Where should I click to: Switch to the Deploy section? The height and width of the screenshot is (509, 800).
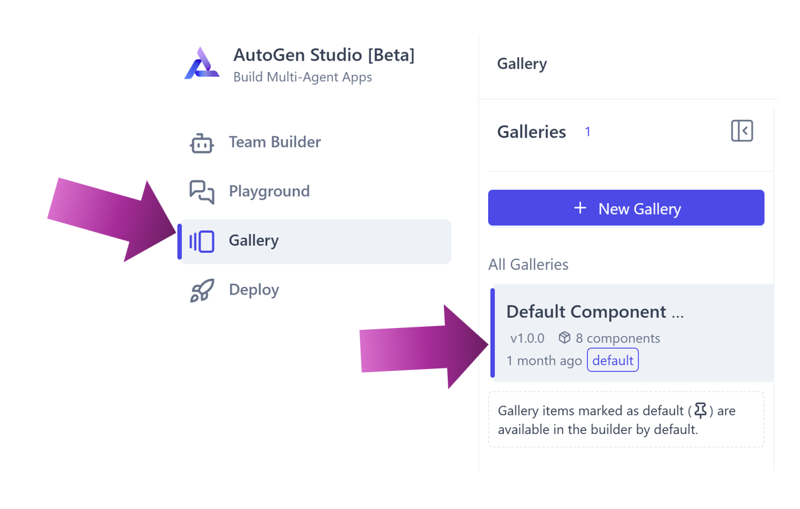(254, 290)
